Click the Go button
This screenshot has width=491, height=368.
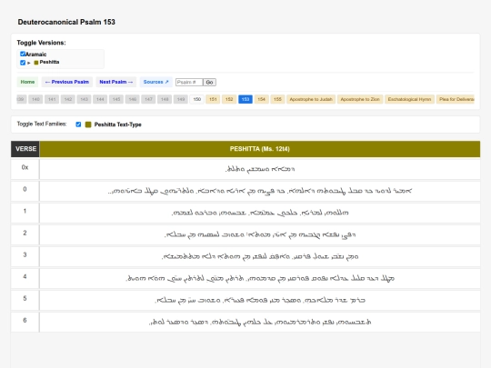pos(209,83)
